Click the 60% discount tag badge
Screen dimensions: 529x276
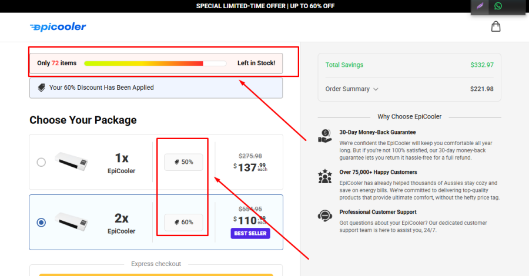point(183,222)
